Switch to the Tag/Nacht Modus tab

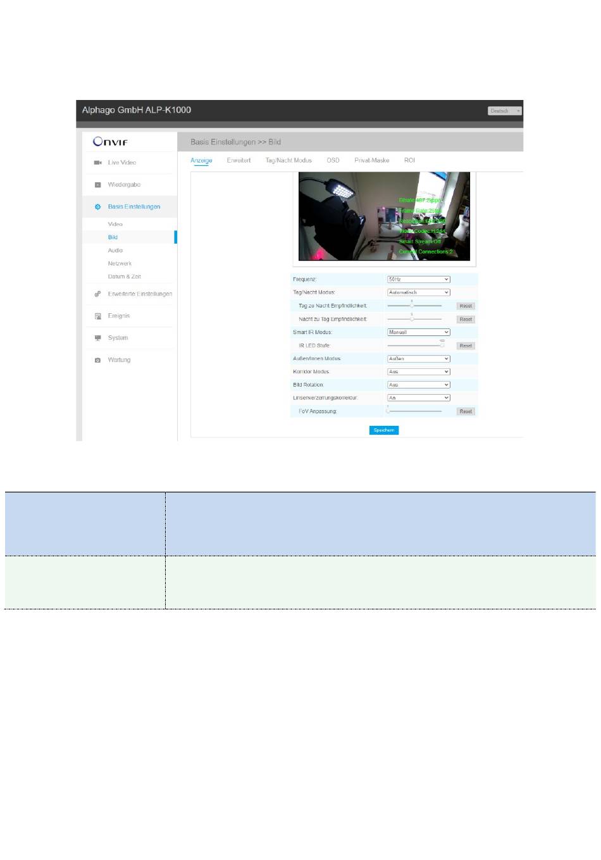coord(288,161)
